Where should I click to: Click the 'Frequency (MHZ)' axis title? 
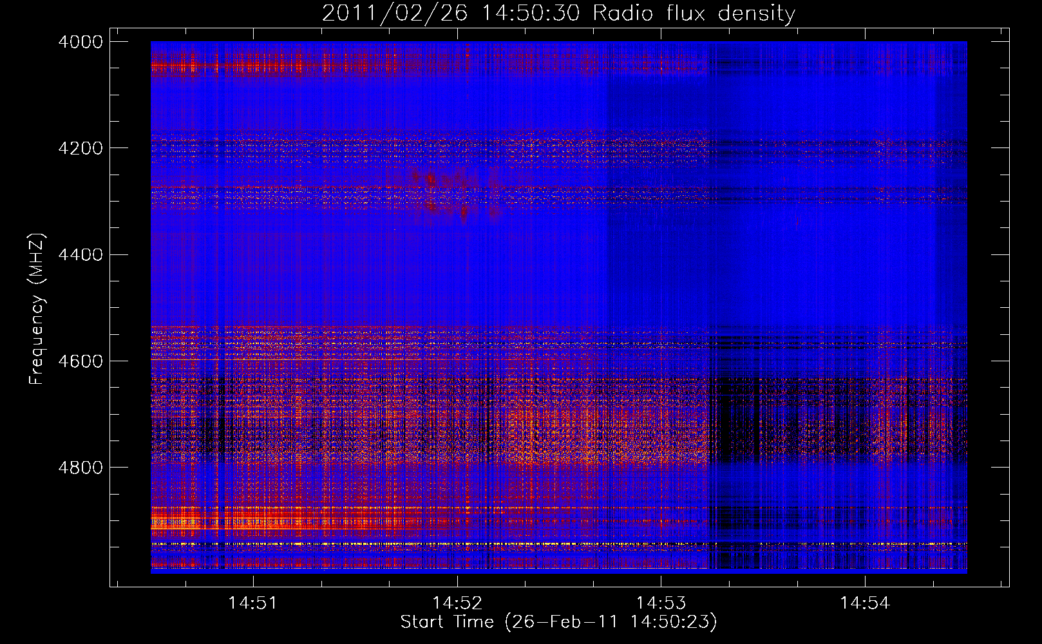tap(37, 308)
